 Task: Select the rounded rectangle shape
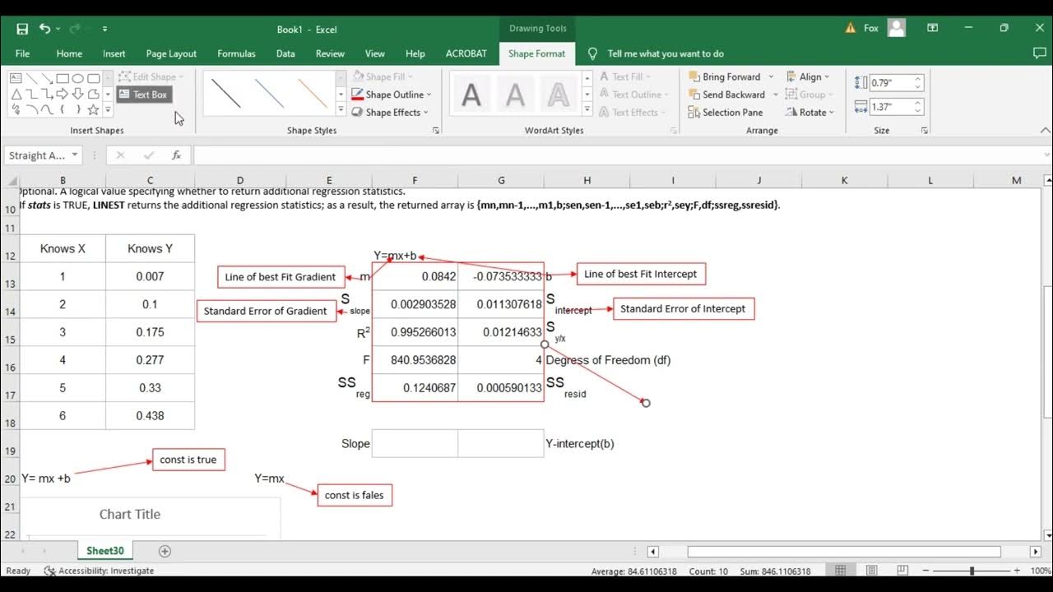(94, 78)
